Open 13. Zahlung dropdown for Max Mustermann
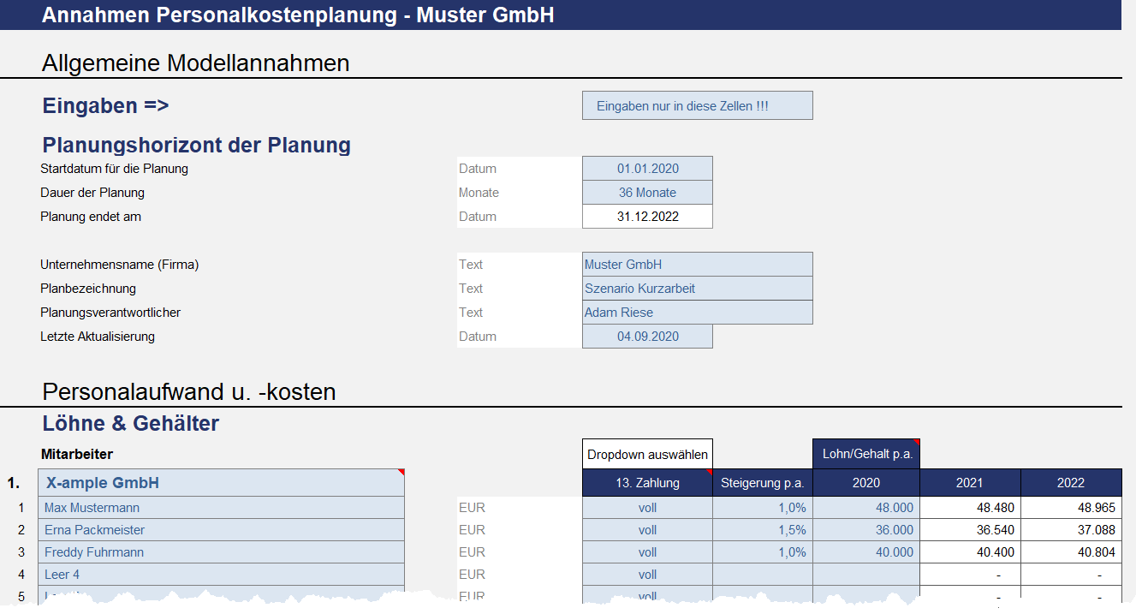1136x614 pixels. click(647, 508)
